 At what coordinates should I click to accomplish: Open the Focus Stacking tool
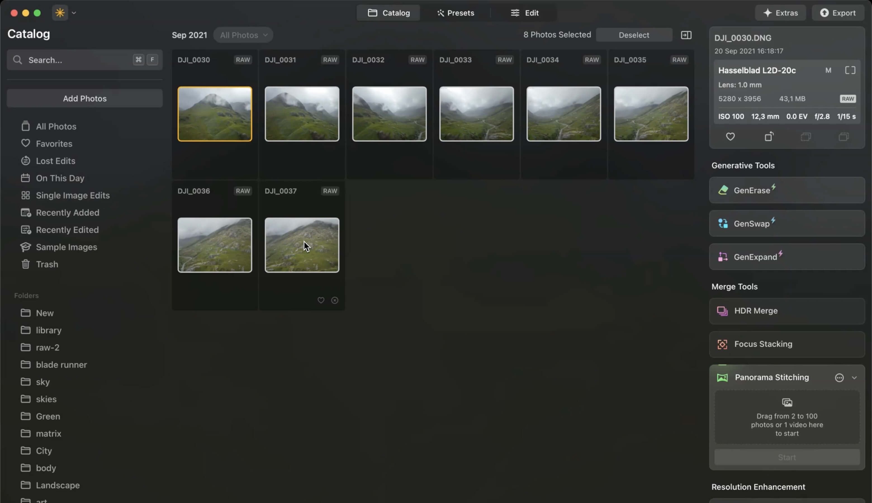click(787, 345)
